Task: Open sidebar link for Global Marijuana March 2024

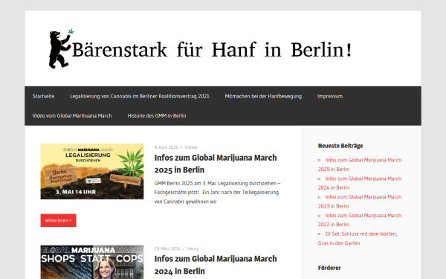Action: pyautogui.click(x=360, y=183)
